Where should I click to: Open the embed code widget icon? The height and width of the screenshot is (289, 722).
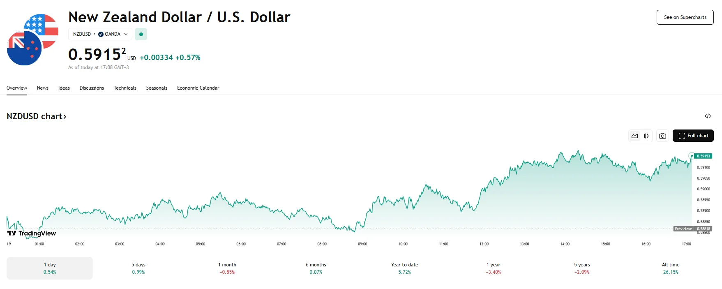(x=708, y=116)
